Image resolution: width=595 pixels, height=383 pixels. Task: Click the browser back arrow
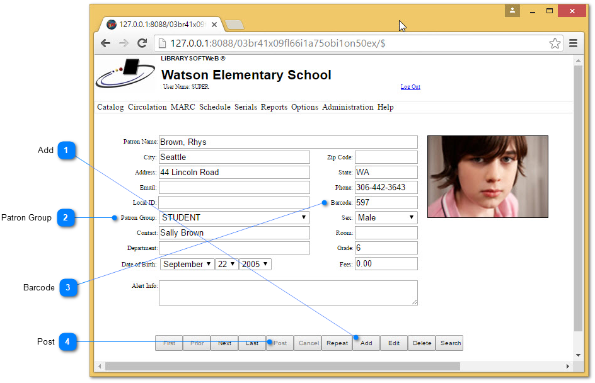pos(105,43)
